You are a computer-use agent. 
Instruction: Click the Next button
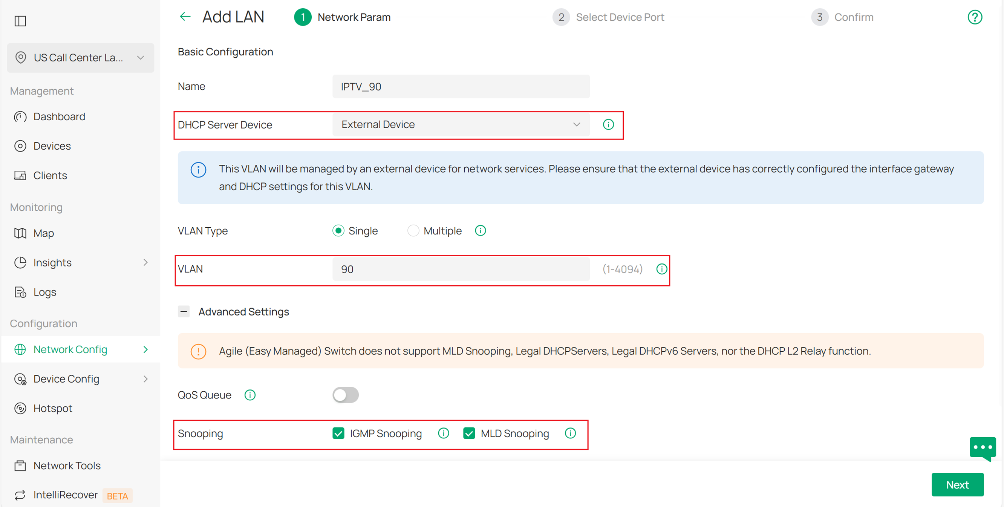958,484
